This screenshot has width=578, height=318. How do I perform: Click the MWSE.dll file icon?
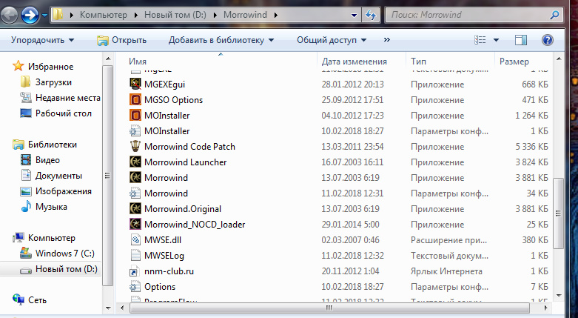(x=135, y=239)
